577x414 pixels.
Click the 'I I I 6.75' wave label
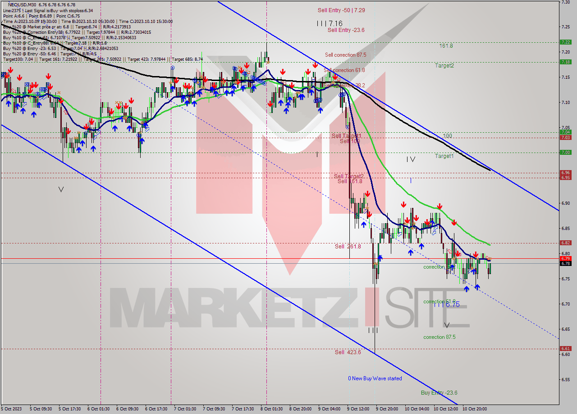(x=447, y=305)
